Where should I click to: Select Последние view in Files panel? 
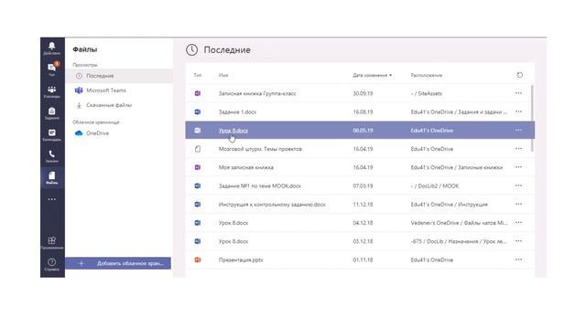(x=119, y=76)
